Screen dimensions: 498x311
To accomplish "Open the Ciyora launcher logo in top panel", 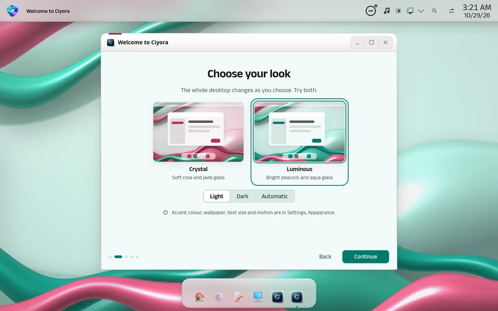I will point(12,11).
